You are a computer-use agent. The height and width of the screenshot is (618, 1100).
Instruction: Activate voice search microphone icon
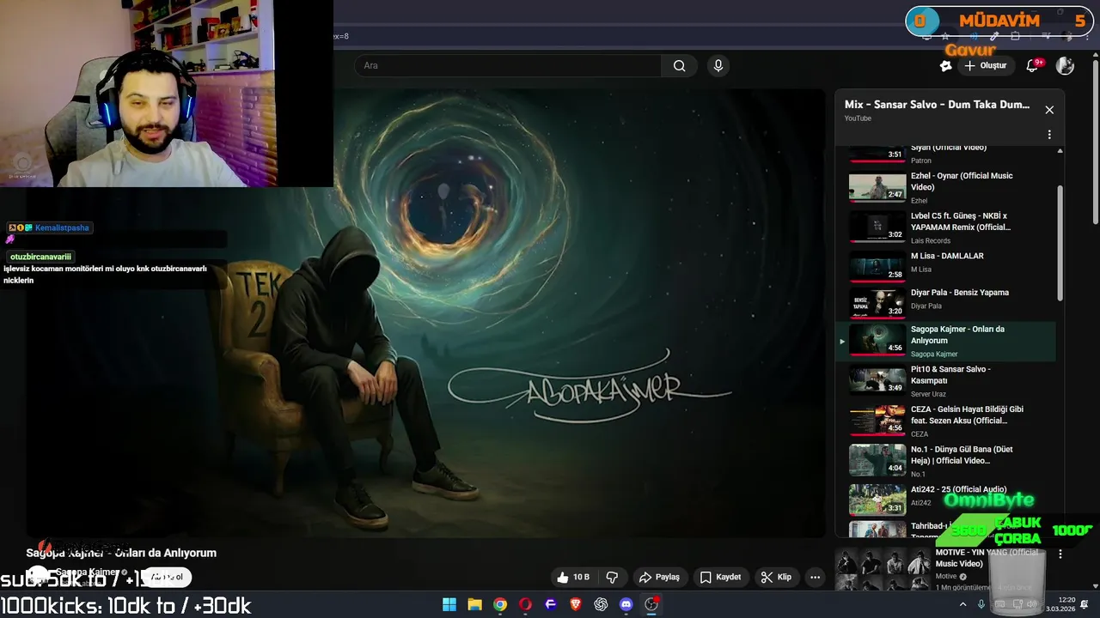click(718, 66)
